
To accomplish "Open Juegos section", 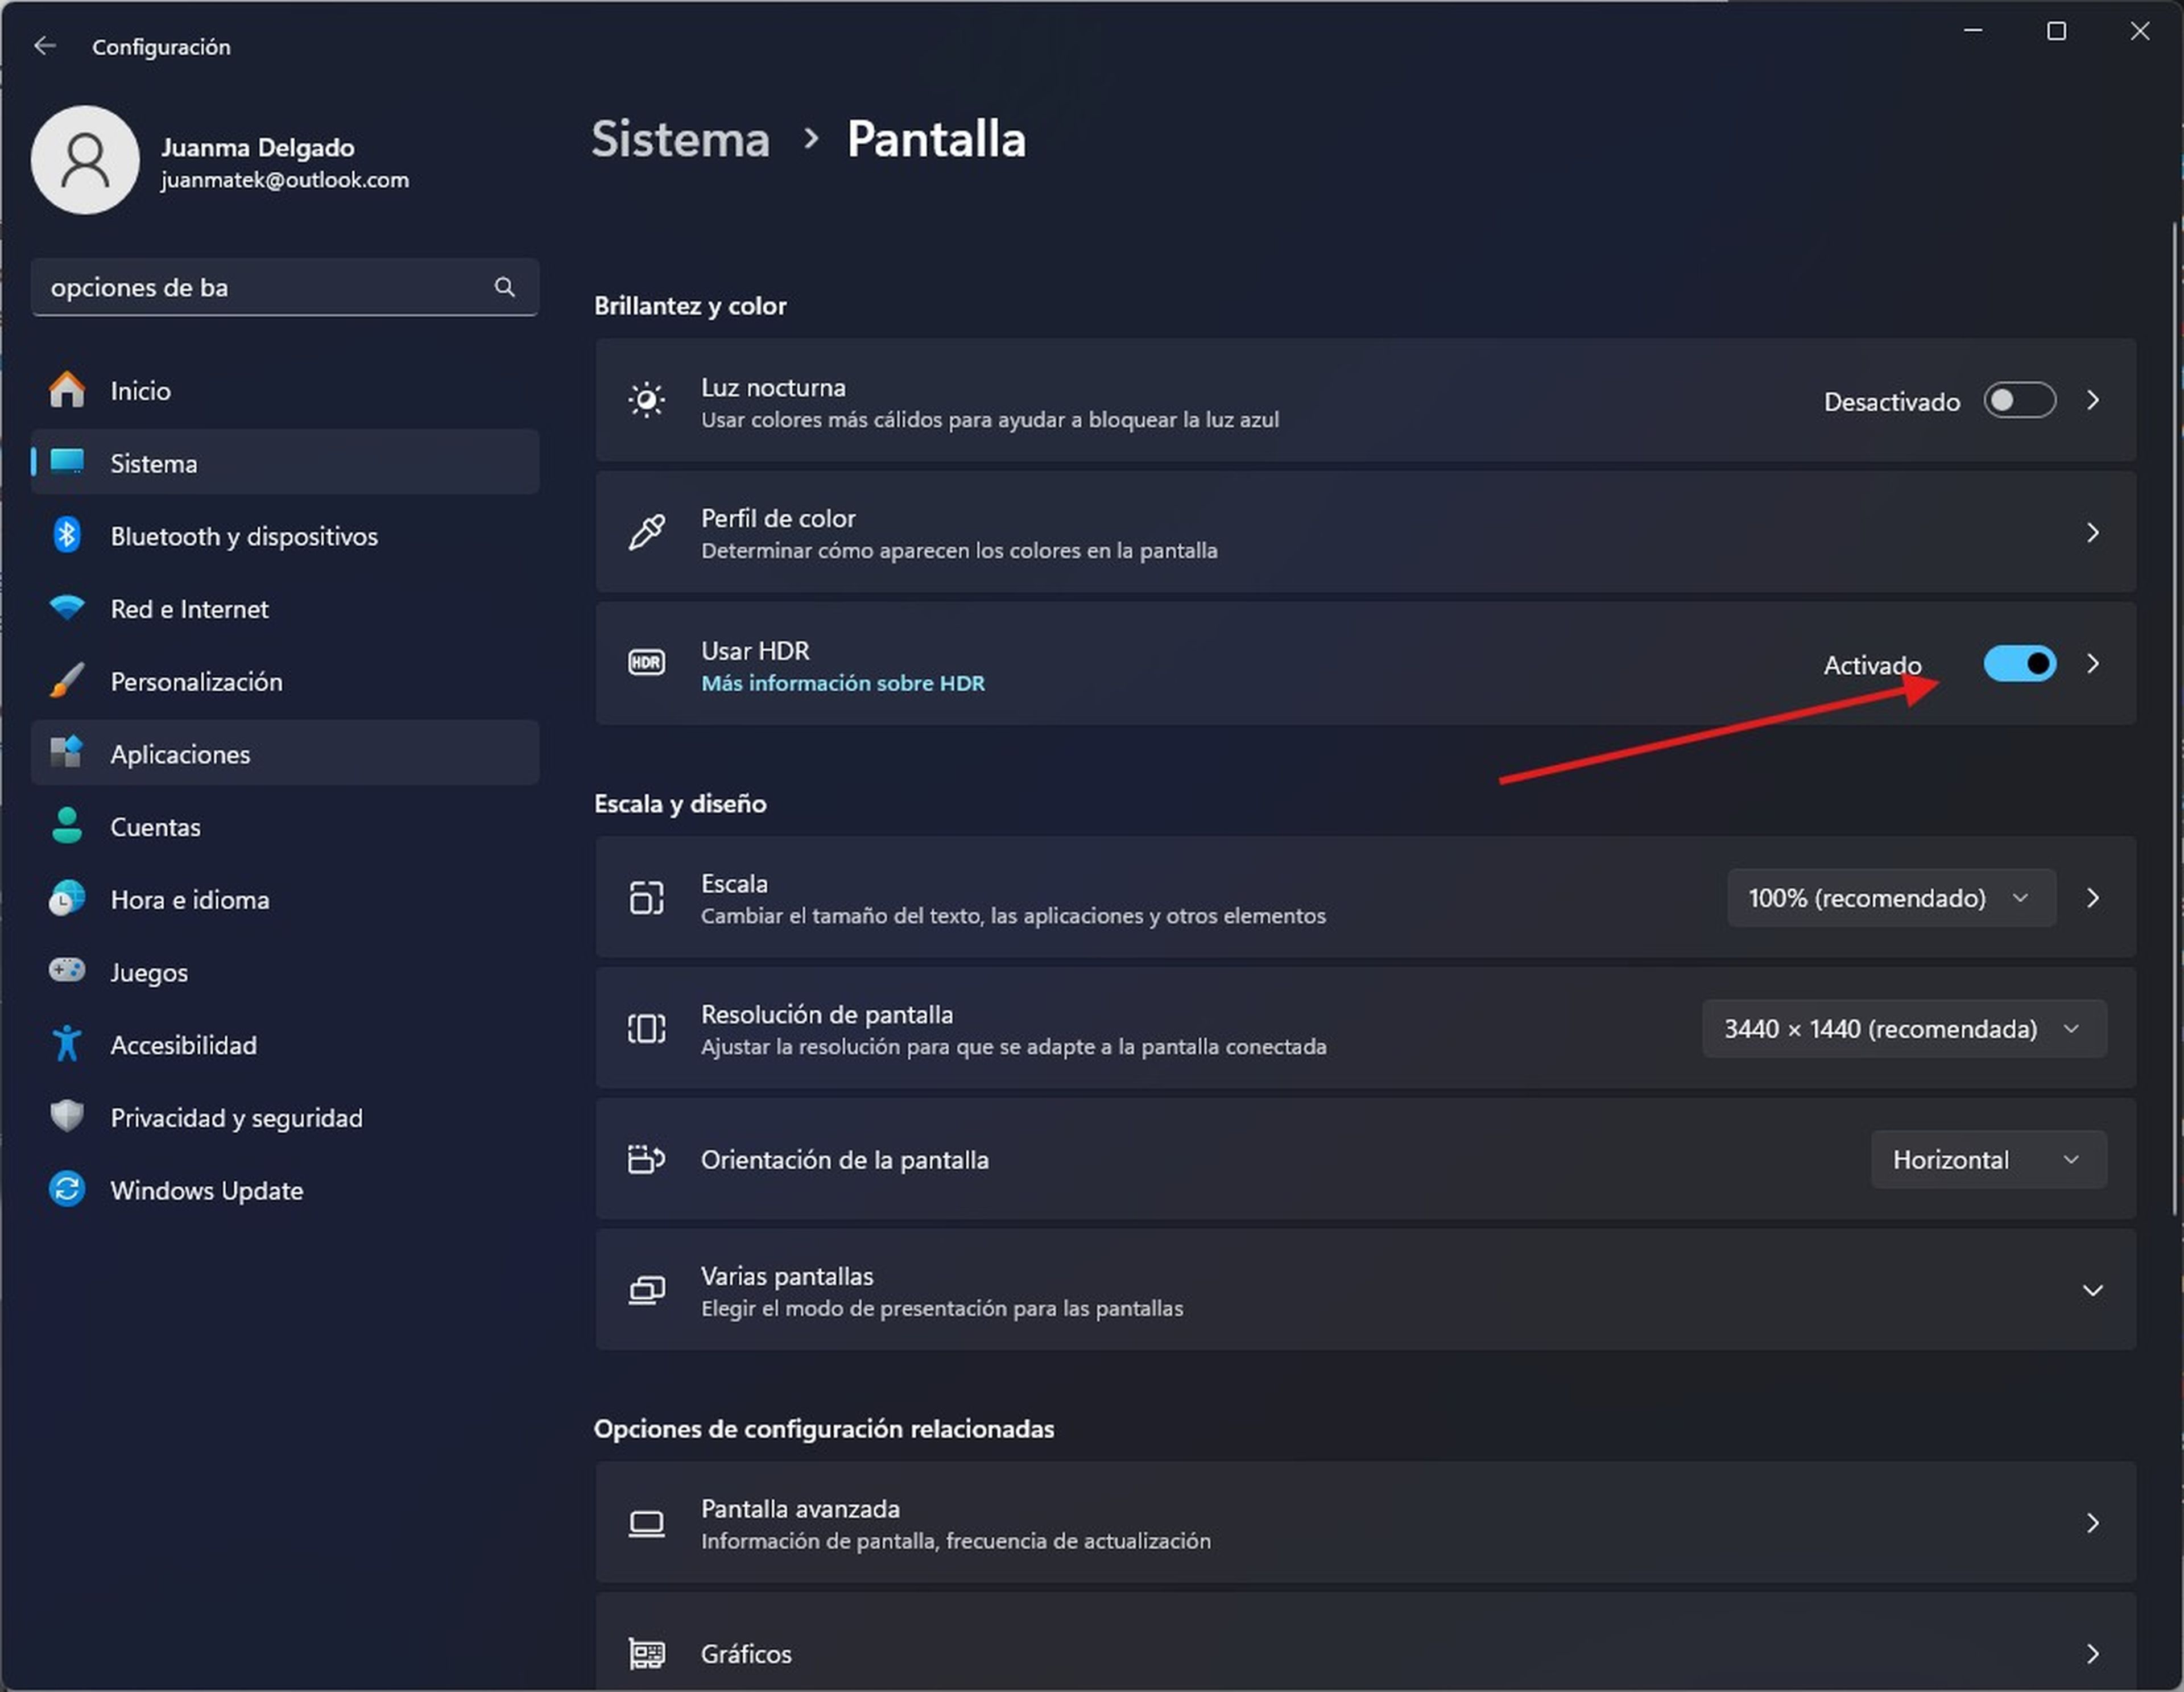I will pyautogui.click(x=285, y=972).
